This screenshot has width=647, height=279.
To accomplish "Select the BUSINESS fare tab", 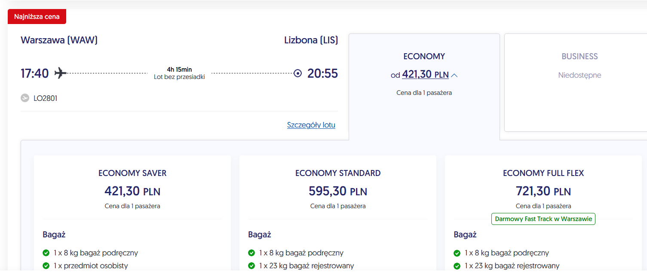I will (576, 82).
